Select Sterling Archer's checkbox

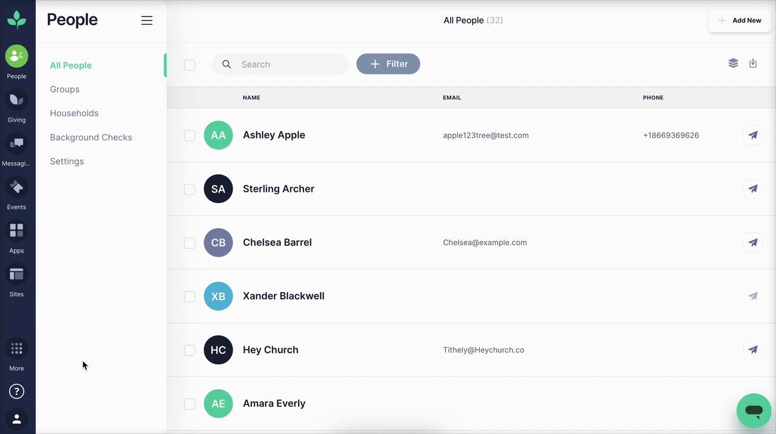click(x=190, y=189)
